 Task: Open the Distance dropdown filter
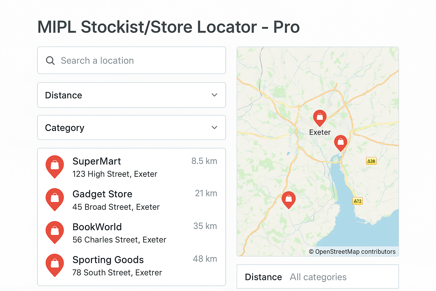131,95
